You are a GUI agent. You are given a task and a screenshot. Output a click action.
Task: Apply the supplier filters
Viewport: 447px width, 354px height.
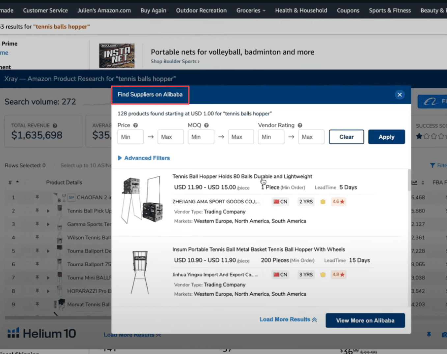click(x=386, y=137)
